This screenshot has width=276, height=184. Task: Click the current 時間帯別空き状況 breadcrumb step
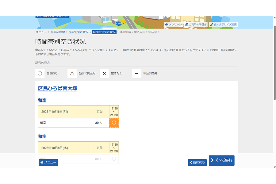coord(104,32)
